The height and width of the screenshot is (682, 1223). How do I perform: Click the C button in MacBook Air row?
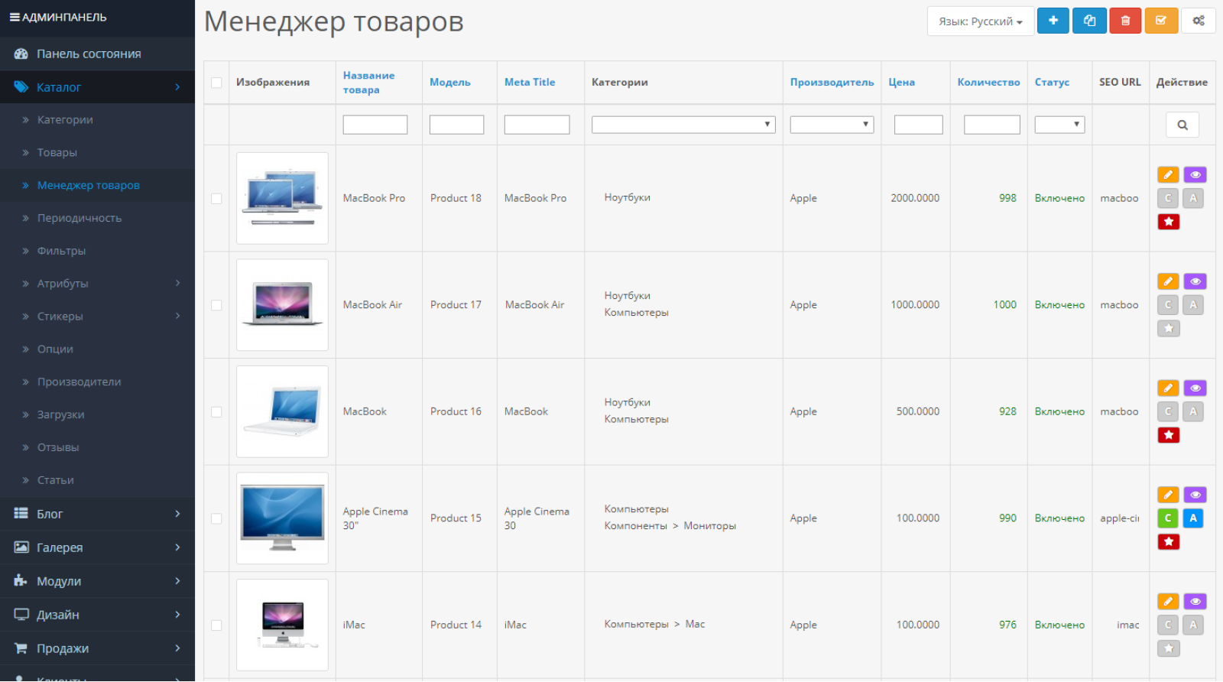coord(1168,304)
